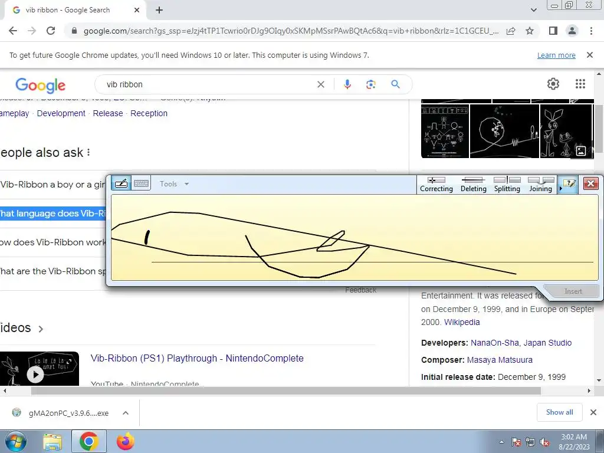Clear the search query text
Viewport: 604px width, 453px height.
320,84
